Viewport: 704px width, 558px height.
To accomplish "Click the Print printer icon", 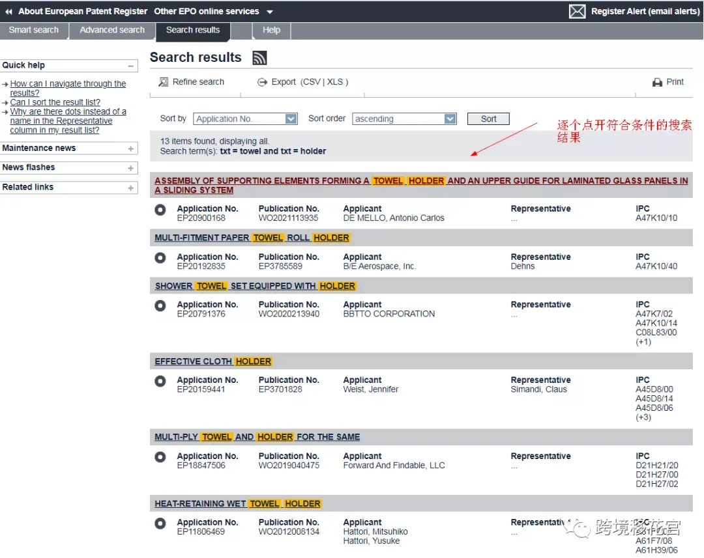I will click(657, 82).
